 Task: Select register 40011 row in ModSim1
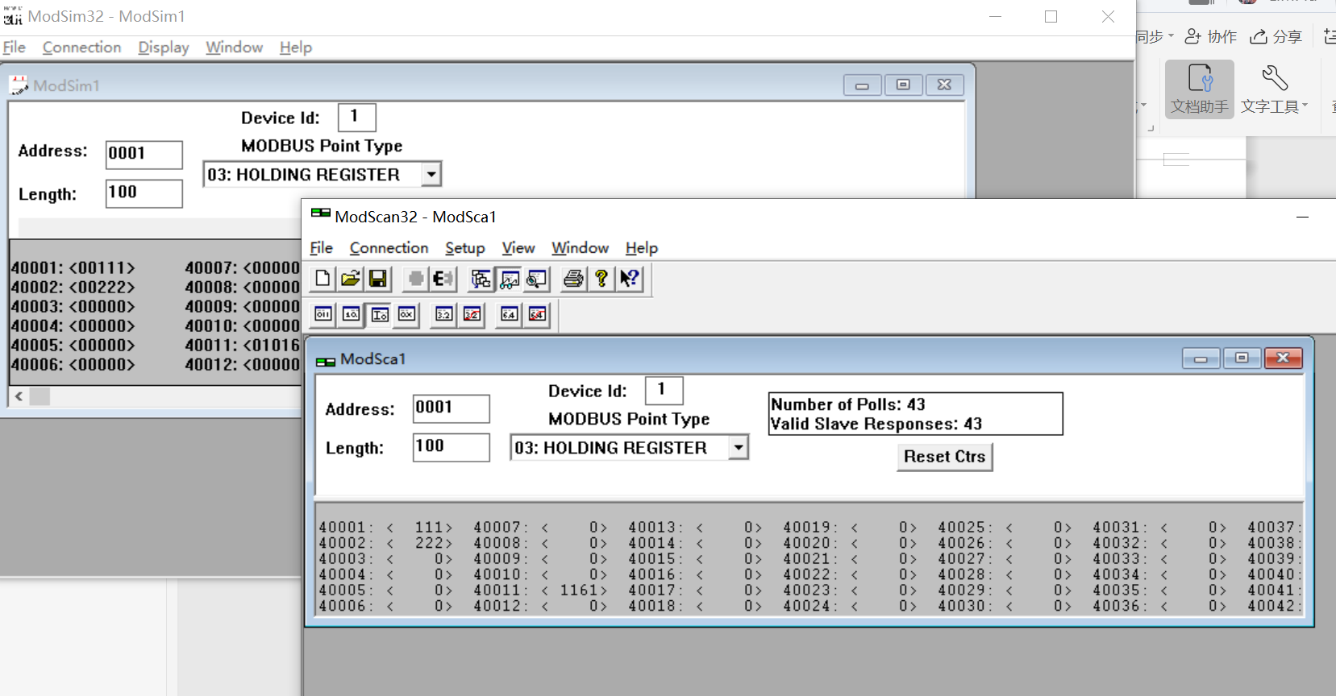click(x=243, y=346)
